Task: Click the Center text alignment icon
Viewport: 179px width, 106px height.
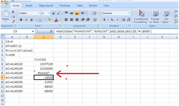Action: [72, 20]
